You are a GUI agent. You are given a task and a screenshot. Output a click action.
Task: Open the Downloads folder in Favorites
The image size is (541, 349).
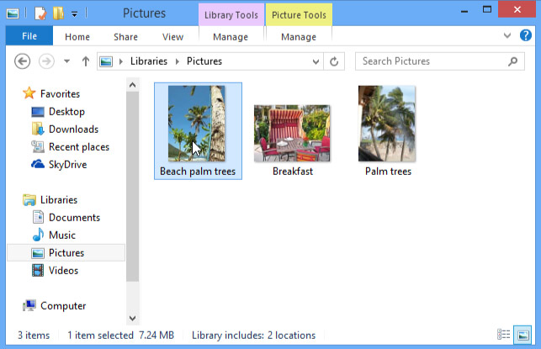pos(73,130)
